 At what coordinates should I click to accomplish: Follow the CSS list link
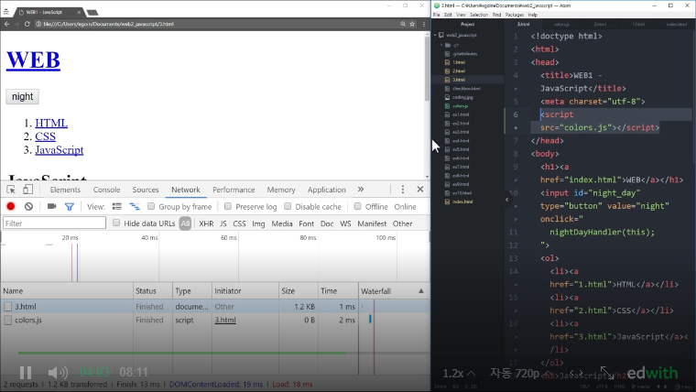(x=45, y=136)
